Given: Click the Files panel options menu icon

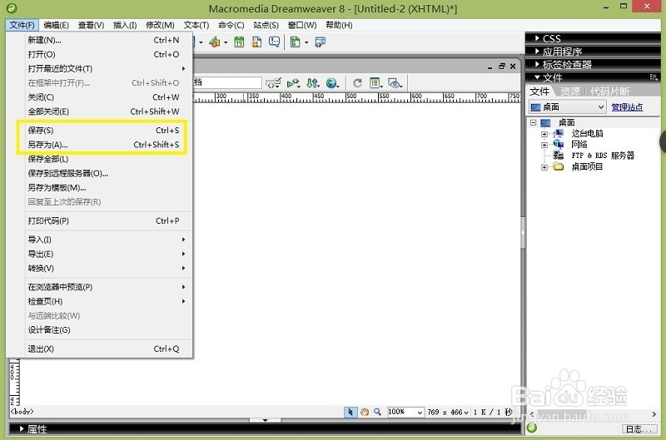Looking at the screenshot, I should 654,77.
